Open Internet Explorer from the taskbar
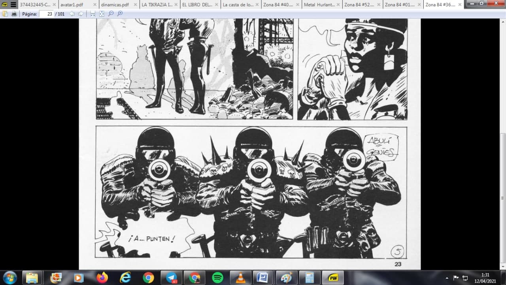The image size is (506, 285). (x=125, y=277)
